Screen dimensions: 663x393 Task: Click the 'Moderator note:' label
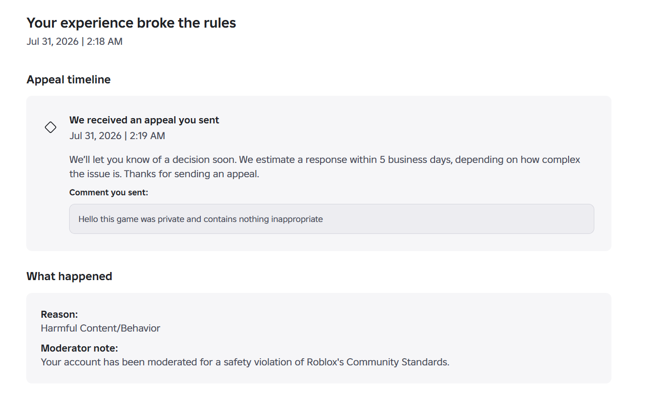pyautogui.click(x=79, y=348)
